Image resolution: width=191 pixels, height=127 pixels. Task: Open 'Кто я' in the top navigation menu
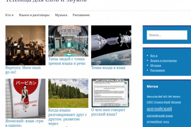pyautogui.click(x=9, y=15)
